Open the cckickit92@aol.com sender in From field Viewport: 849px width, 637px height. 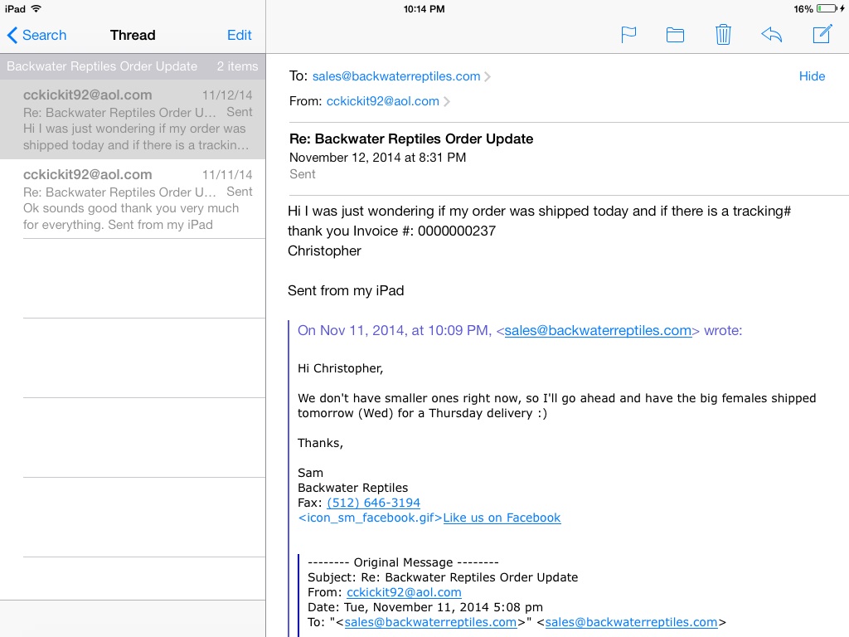pos(382,101)
